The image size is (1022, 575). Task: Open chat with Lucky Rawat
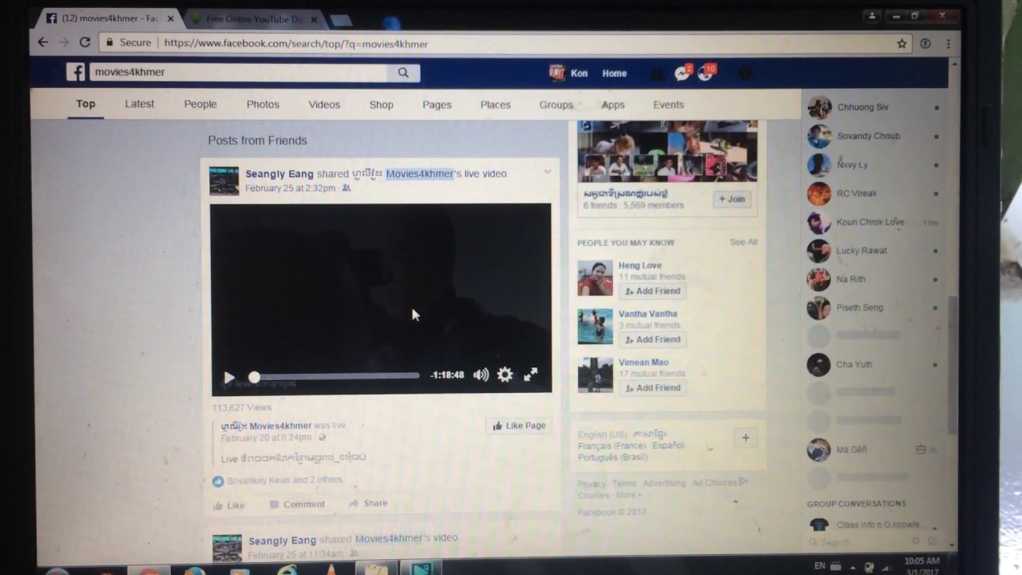point(873,251)
